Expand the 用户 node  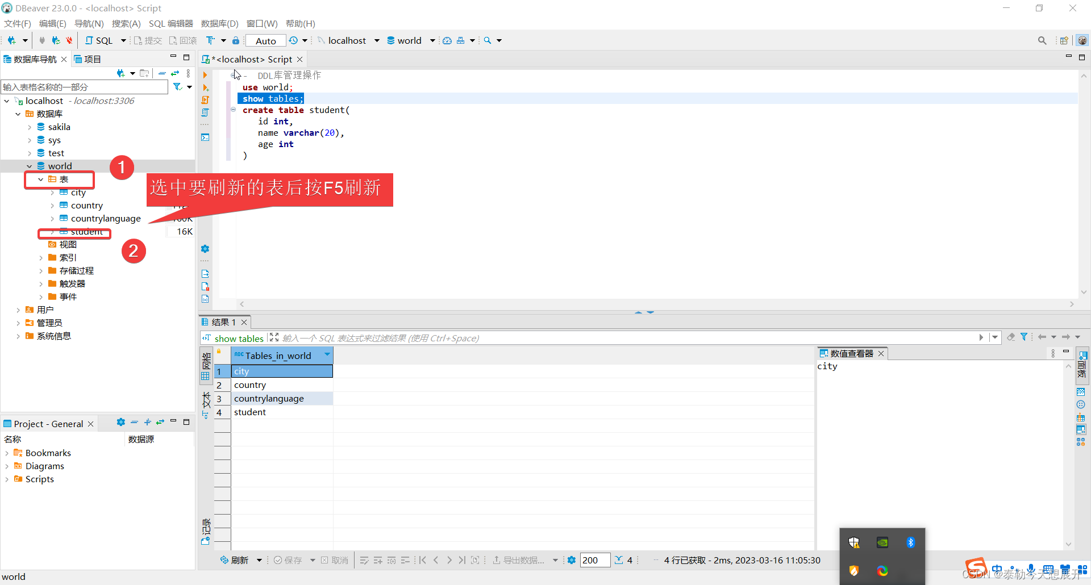(x=18, y=310)
